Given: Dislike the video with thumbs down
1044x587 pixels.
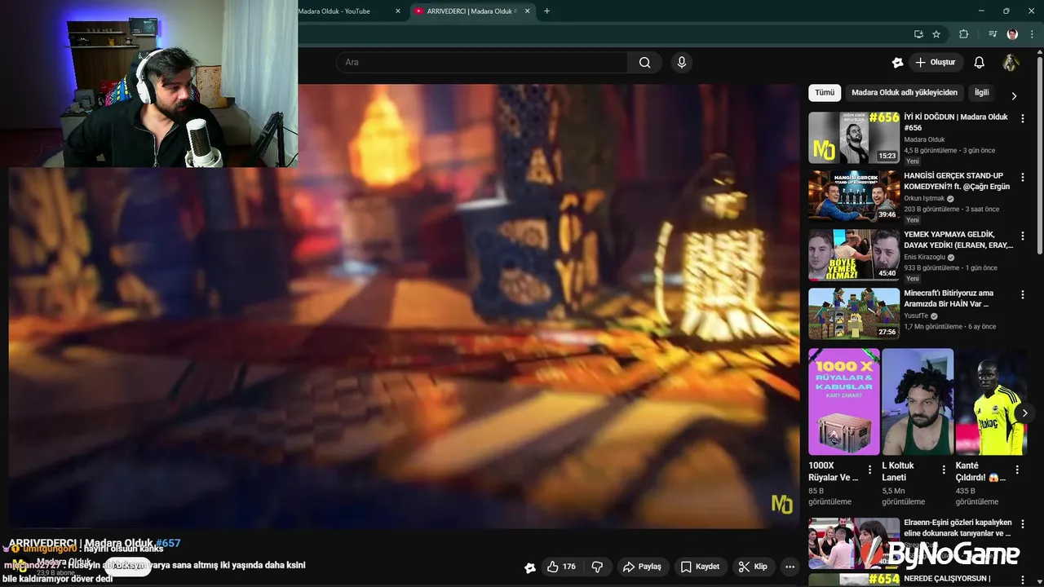Looking at the screenshot, I should click(597, 567).
